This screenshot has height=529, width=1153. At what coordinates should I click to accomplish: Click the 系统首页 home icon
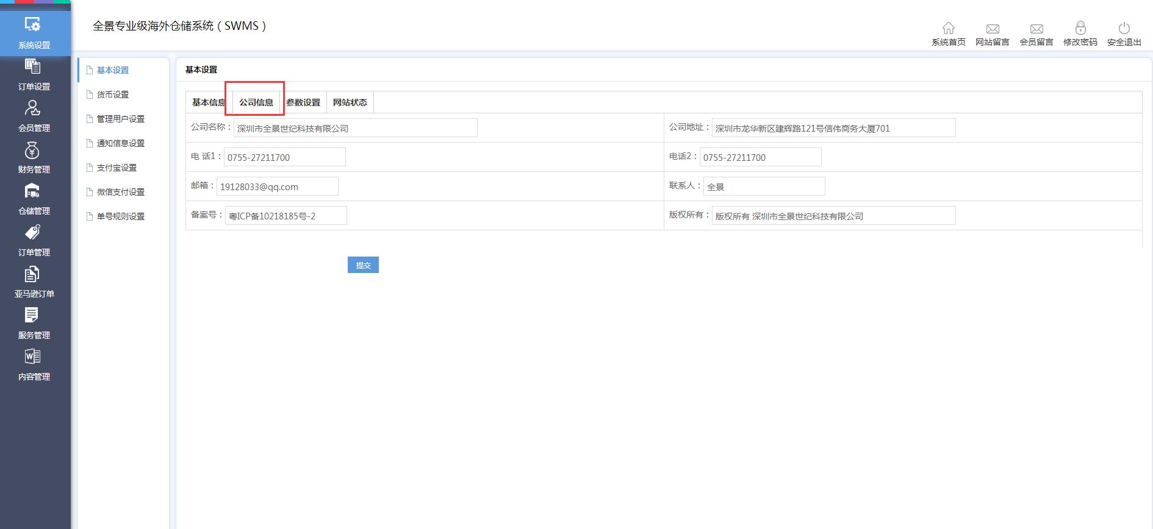pos(948,29)
